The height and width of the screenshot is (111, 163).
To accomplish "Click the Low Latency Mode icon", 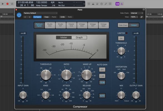I will (93, 4).
